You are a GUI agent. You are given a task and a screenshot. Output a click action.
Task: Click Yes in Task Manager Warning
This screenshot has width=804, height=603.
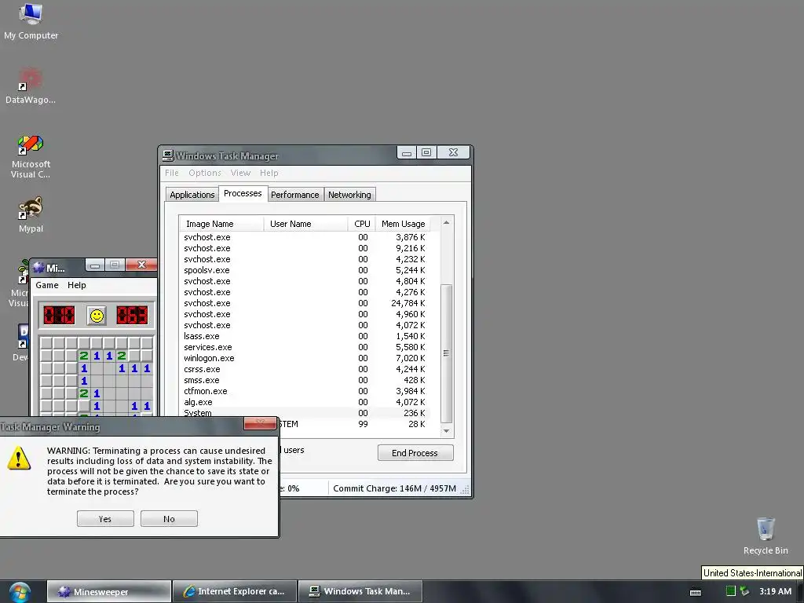(x=105, y=518)
